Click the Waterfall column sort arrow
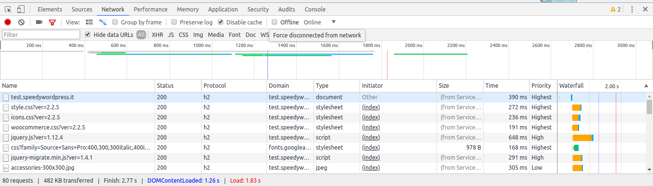The image size is (653, 186). click(646, 86)
